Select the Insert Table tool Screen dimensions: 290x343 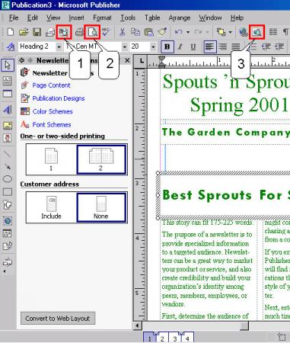coord(7,94)
